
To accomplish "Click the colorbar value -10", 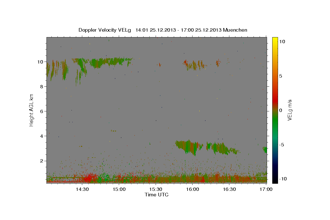I will [x=283, y=179].
